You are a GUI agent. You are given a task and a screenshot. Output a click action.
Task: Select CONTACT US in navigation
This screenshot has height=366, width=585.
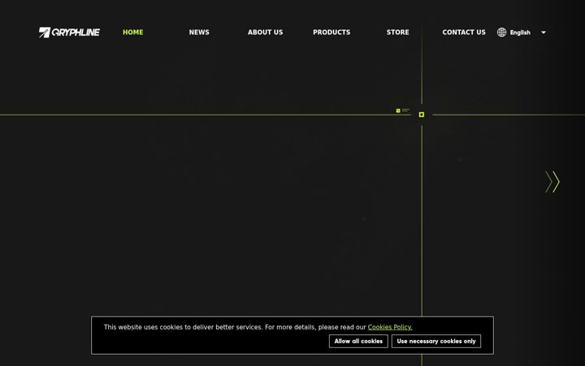[464, 32]
